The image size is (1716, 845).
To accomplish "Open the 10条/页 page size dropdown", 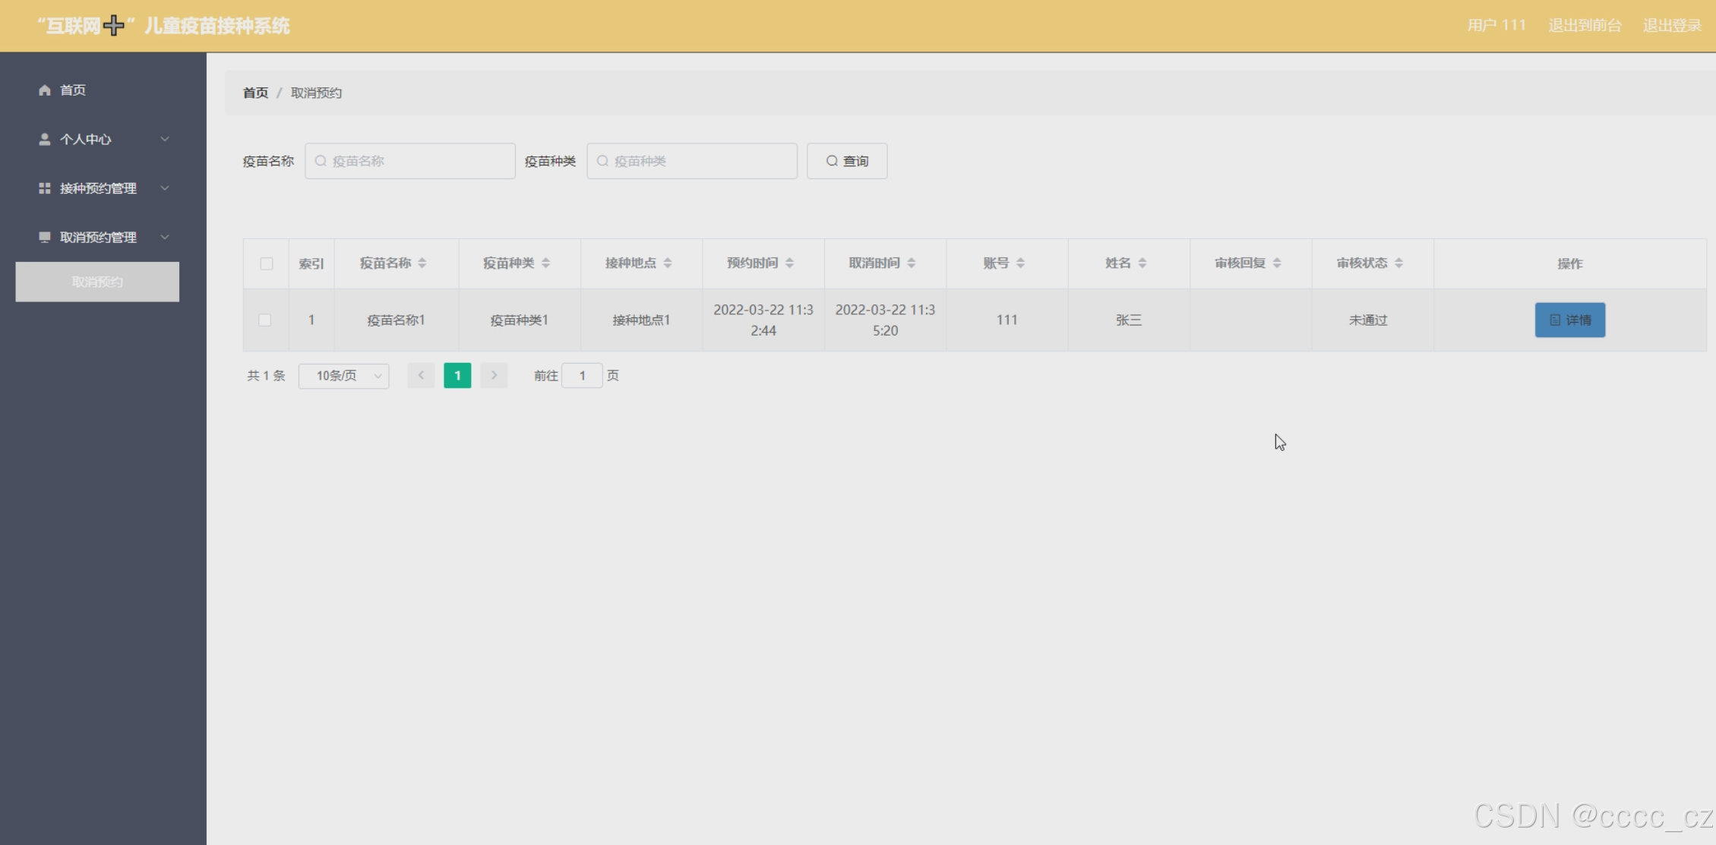I will click(344, 376).
